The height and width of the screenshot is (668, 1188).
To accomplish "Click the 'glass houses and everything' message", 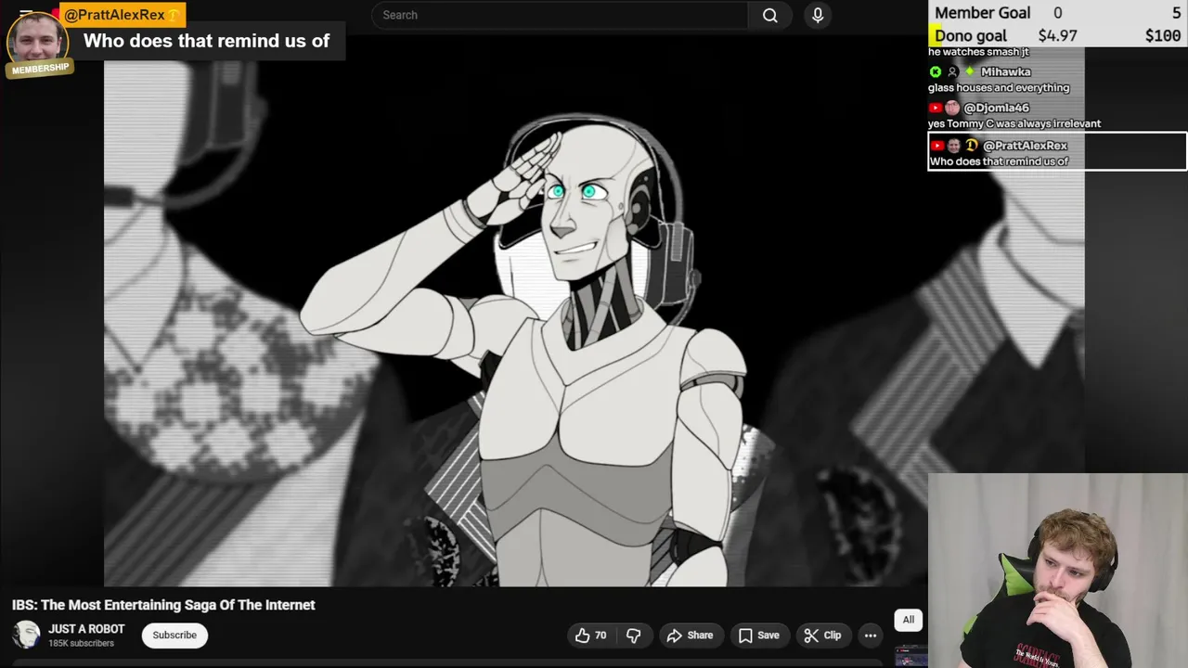I will [x=999, y=88].
